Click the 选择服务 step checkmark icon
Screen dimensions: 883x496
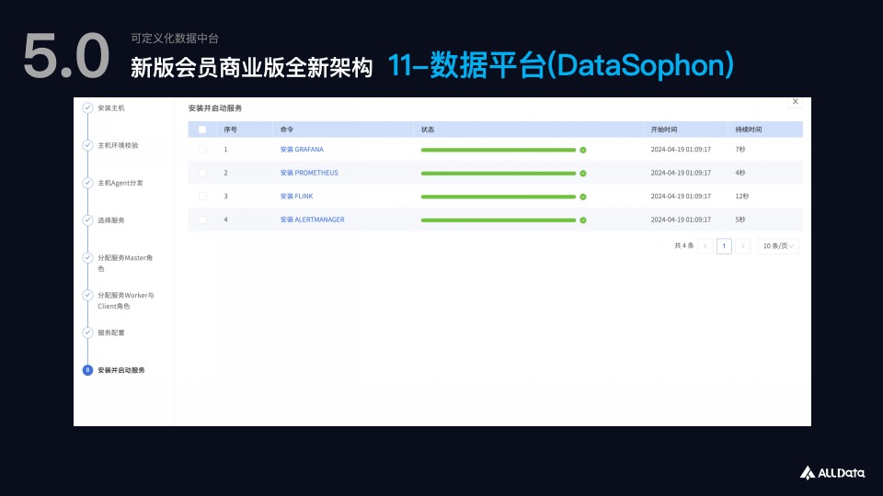[87, 220]
